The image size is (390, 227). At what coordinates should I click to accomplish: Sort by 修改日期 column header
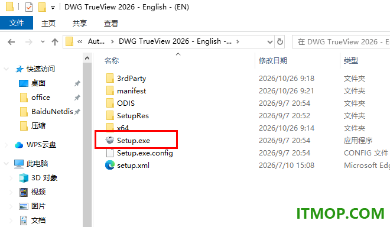pos(273,60)
